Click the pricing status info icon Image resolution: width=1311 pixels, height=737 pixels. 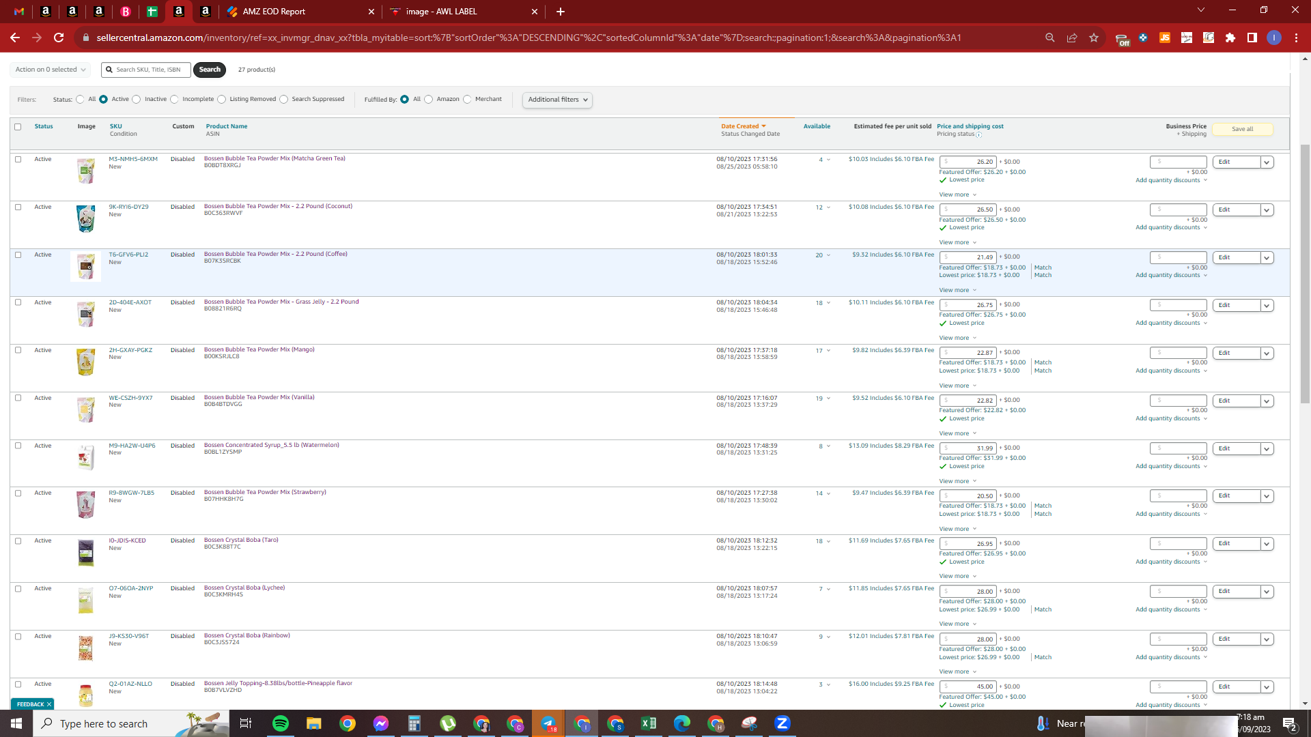[x=979, y=134]
